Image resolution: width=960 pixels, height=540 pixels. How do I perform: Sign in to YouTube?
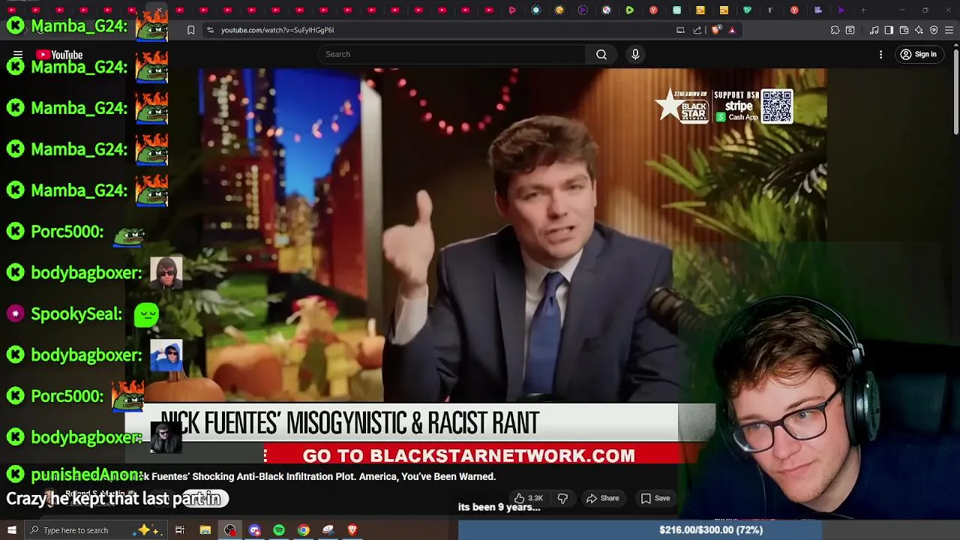(x=919, y=54)
